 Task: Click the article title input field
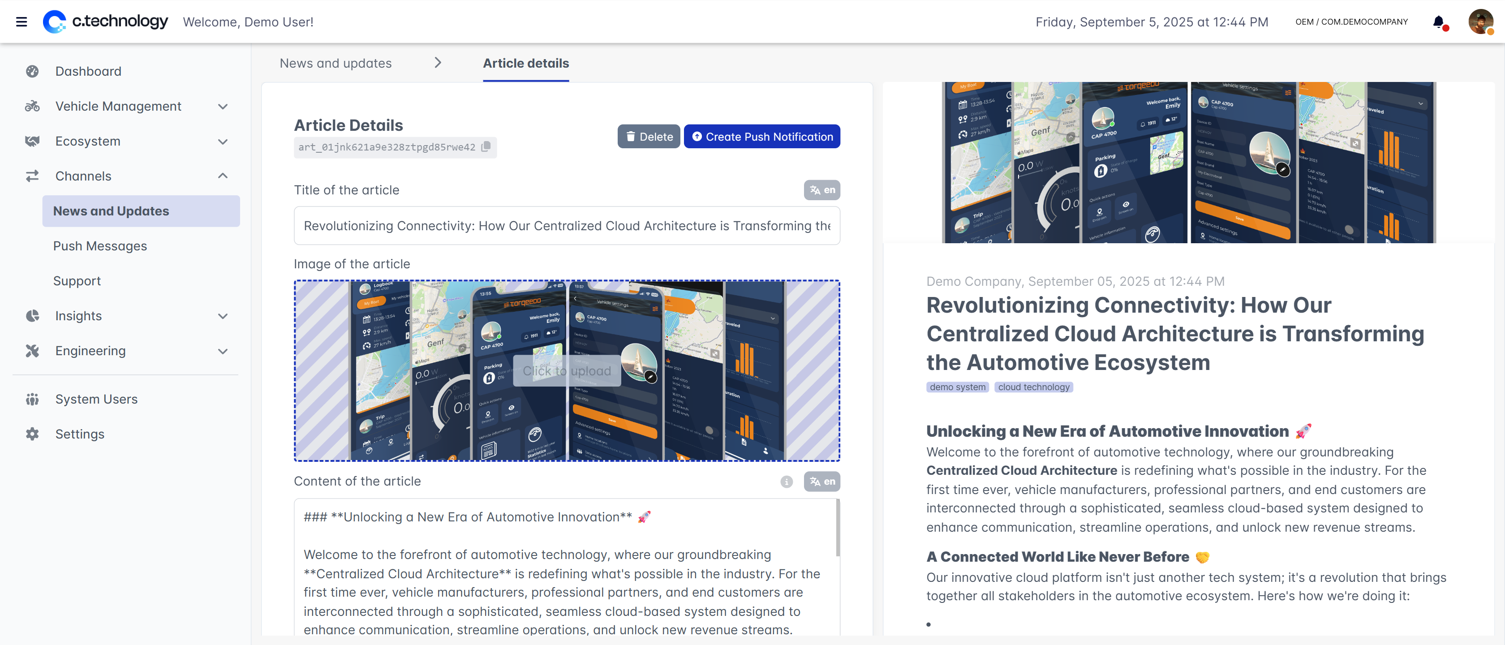(567, 225)
